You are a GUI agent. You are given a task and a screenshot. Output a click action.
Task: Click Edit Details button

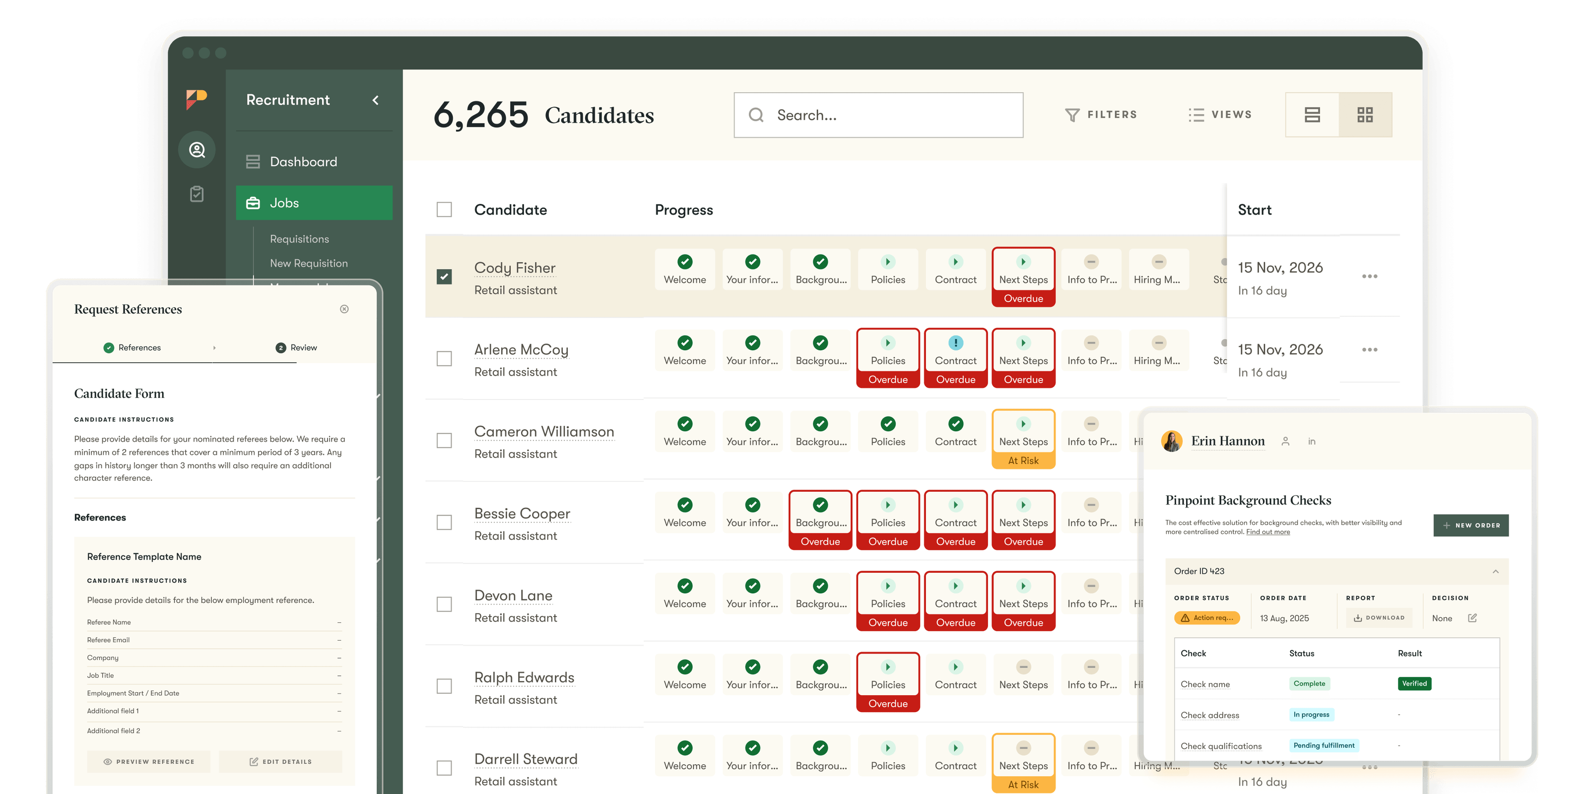pos(280,762)
